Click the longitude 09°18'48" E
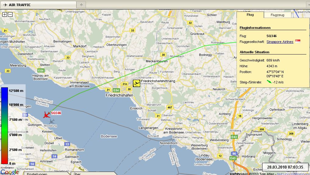This screenshot has height=175, width=310. 275,76
